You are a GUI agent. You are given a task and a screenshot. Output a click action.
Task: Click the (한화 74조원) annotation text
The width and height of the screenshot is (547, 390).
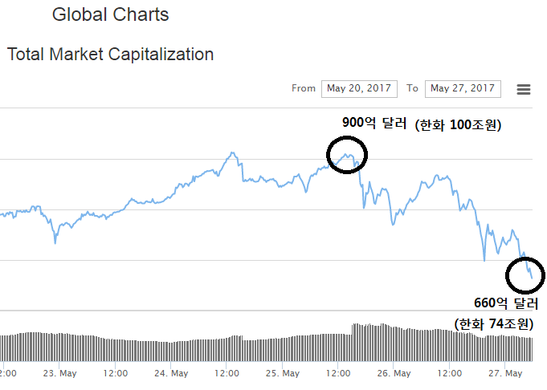tap(492, 324)
